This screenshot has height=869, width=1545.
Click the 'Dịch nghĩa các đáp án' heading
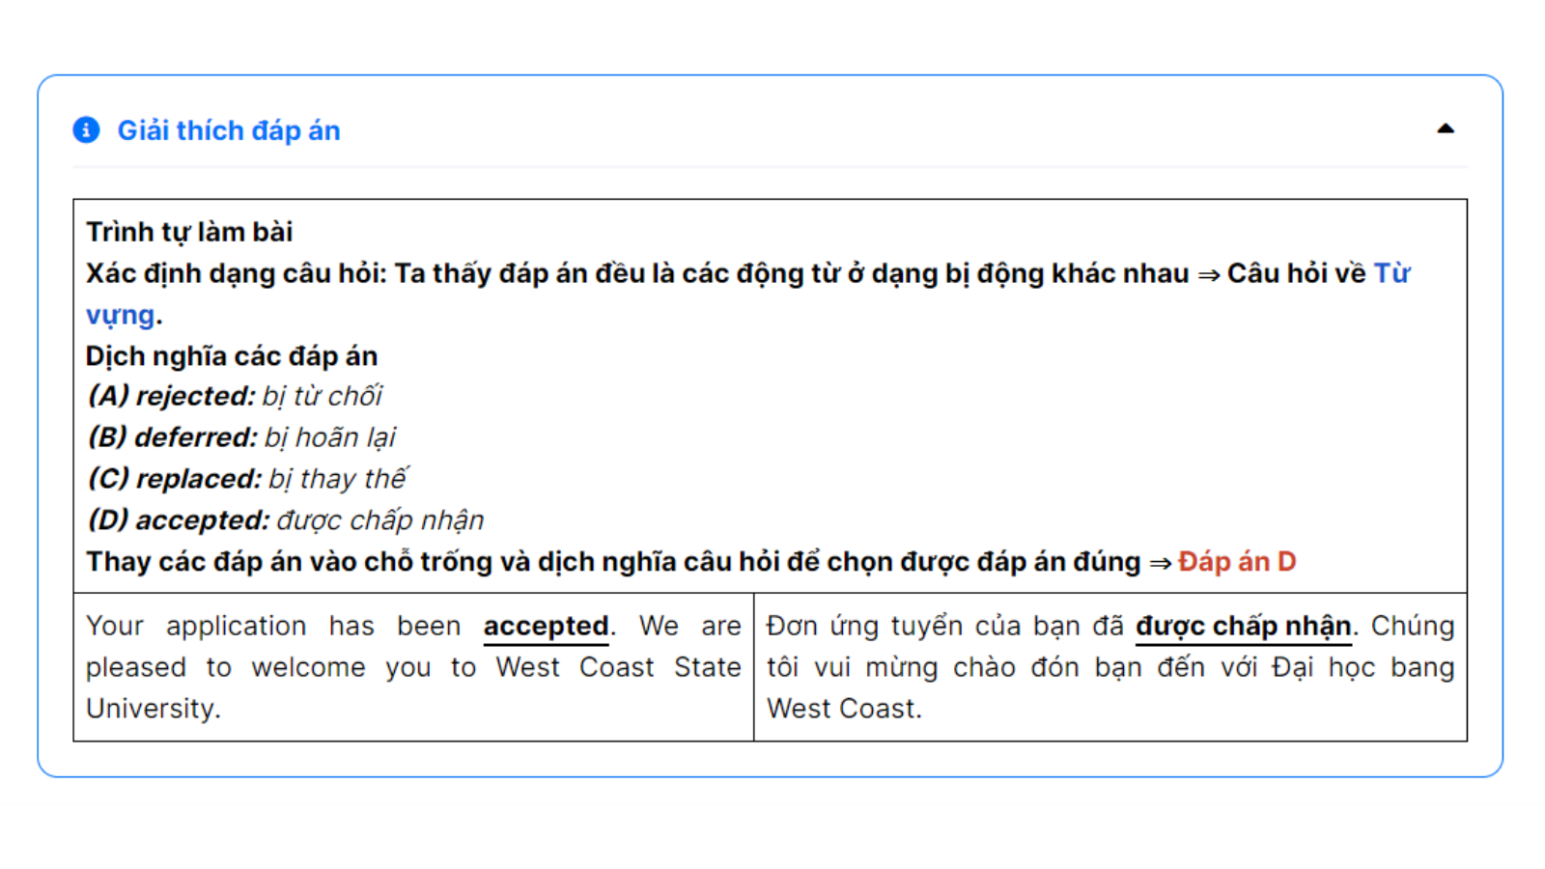232,355
